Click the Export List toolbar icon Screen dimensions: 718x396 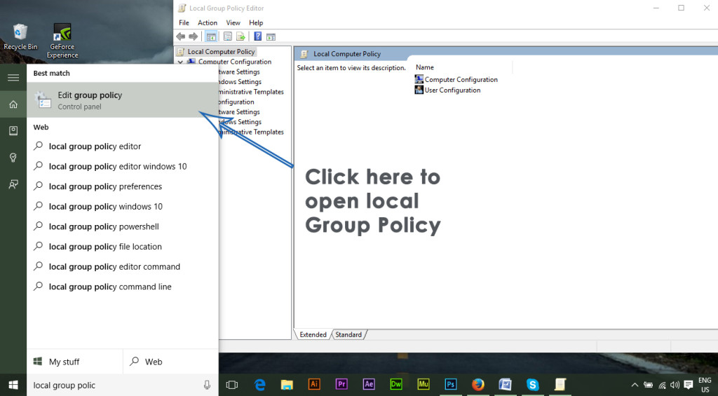coord(241,36)
